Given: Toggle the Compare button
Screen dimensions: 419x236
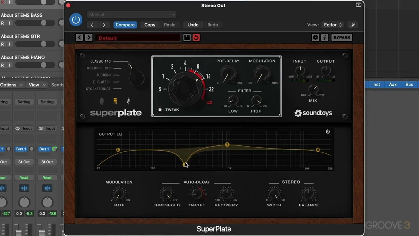Looking at the screenshot, I should pos(125,25).
